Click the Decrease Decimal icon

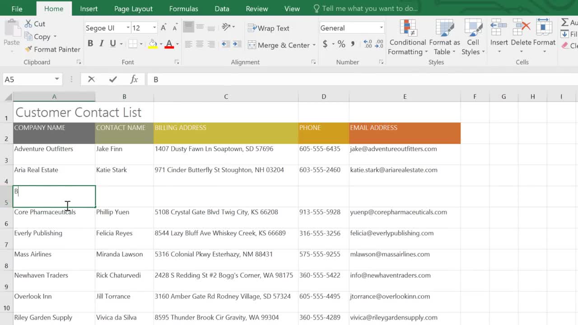click(x=379, y=44)
